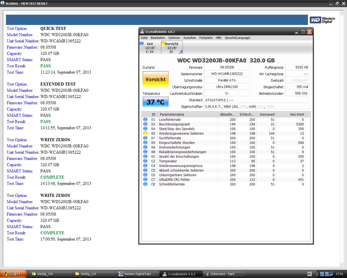This screenshot has height=278, width=347.
Task: Select the Gut C: H: disk tab
Action: [x=150, y=48]
